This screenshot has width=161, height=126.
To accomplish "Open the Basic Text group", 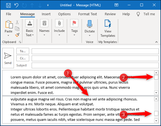I will (x=29, y=28).
